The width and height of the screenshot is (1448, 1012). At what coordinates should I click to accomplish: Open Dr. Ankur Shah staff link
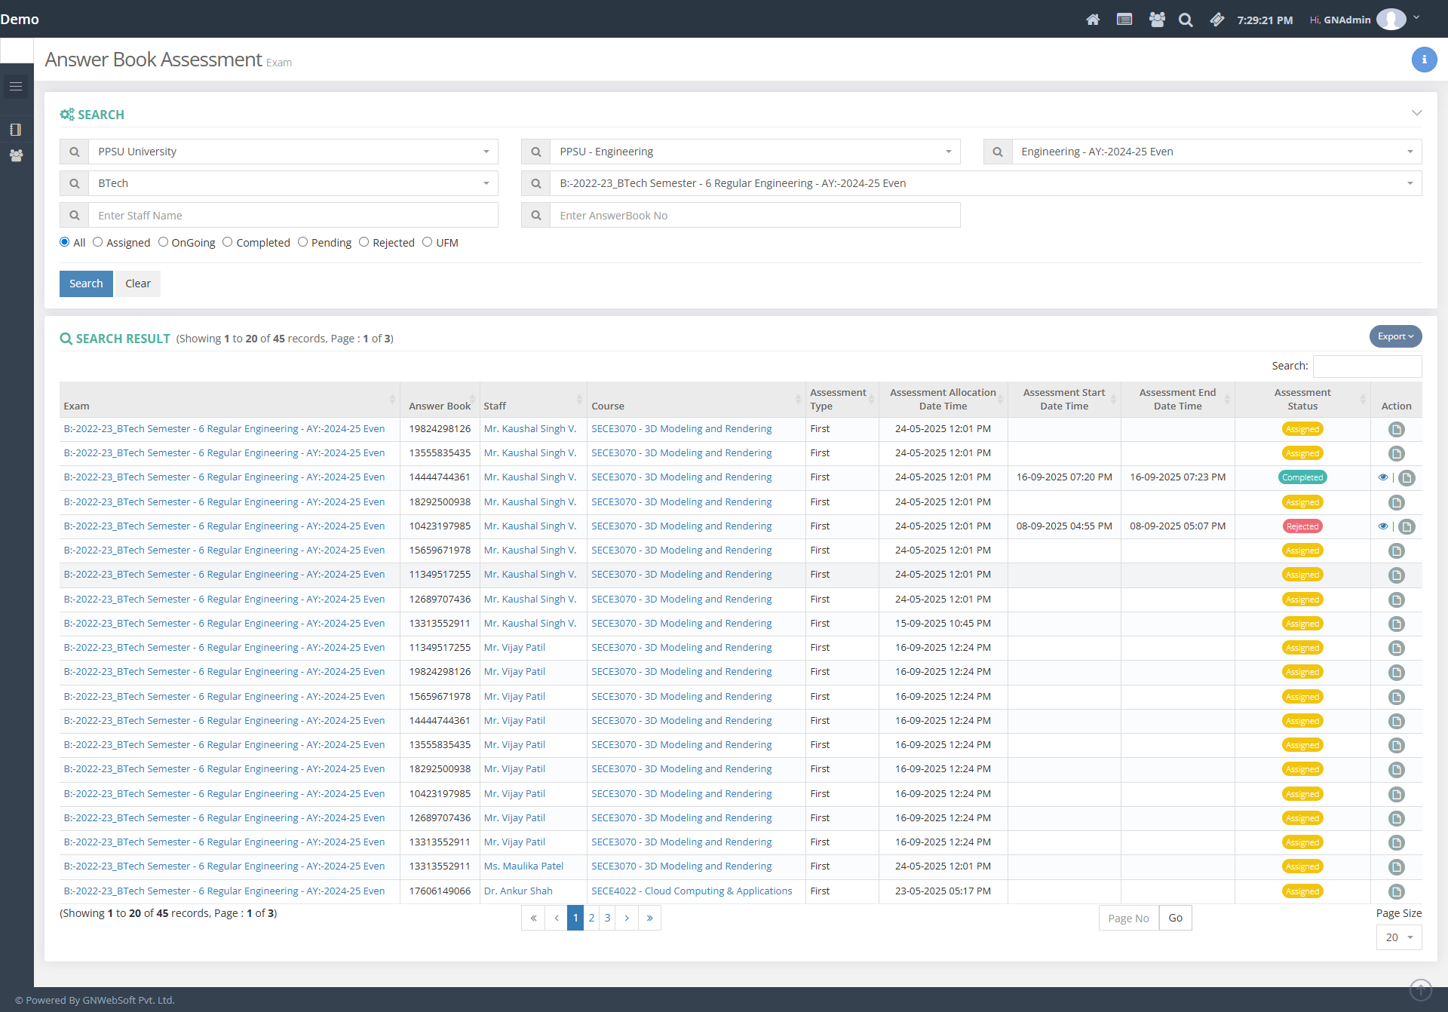(x=518, y=891)
